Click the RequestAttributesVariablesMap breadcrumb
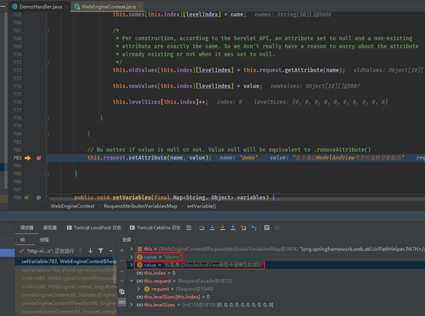 point(140,206)
